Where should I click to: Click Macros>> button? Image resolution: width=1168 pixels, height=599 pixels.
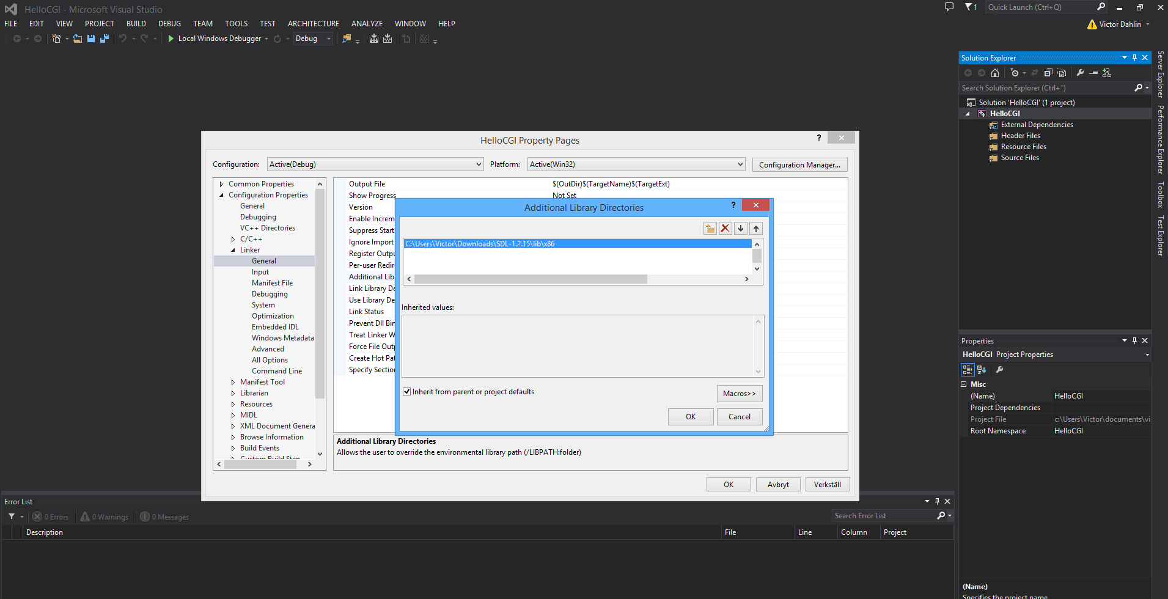point(740,394)
